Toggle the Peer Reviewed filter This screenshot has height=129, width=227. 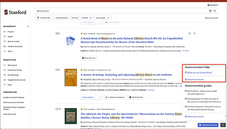61,18
